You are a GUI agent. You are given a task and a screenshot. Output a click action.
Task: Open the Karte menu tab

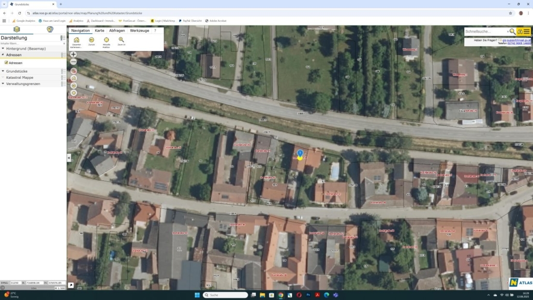[99, 31]
